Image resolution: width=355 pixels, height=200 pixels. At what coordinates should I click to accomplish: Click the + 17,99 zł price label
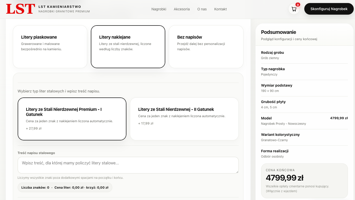(146, 123)
